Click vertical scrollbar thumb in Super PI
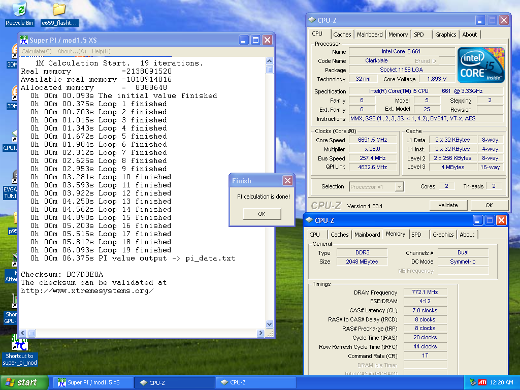This screenshot has width=520, height=390. tap(270, 70)
